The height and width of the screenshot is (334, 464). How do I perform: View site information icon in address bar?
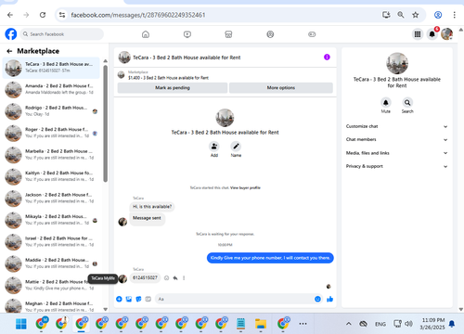62,15
